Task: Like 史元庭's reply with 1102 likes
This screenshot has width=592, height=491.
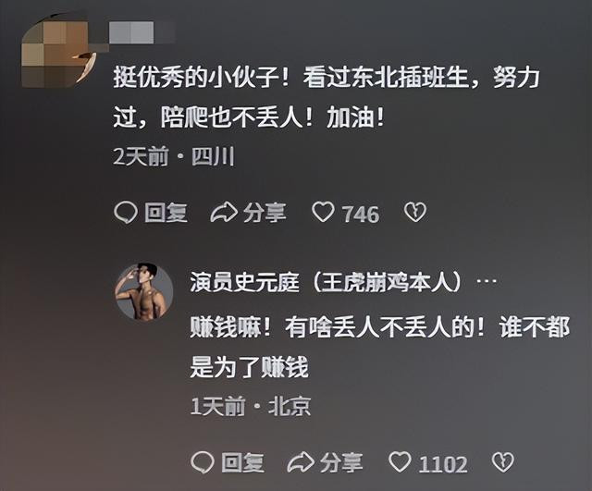Action: tap(401, 462)
